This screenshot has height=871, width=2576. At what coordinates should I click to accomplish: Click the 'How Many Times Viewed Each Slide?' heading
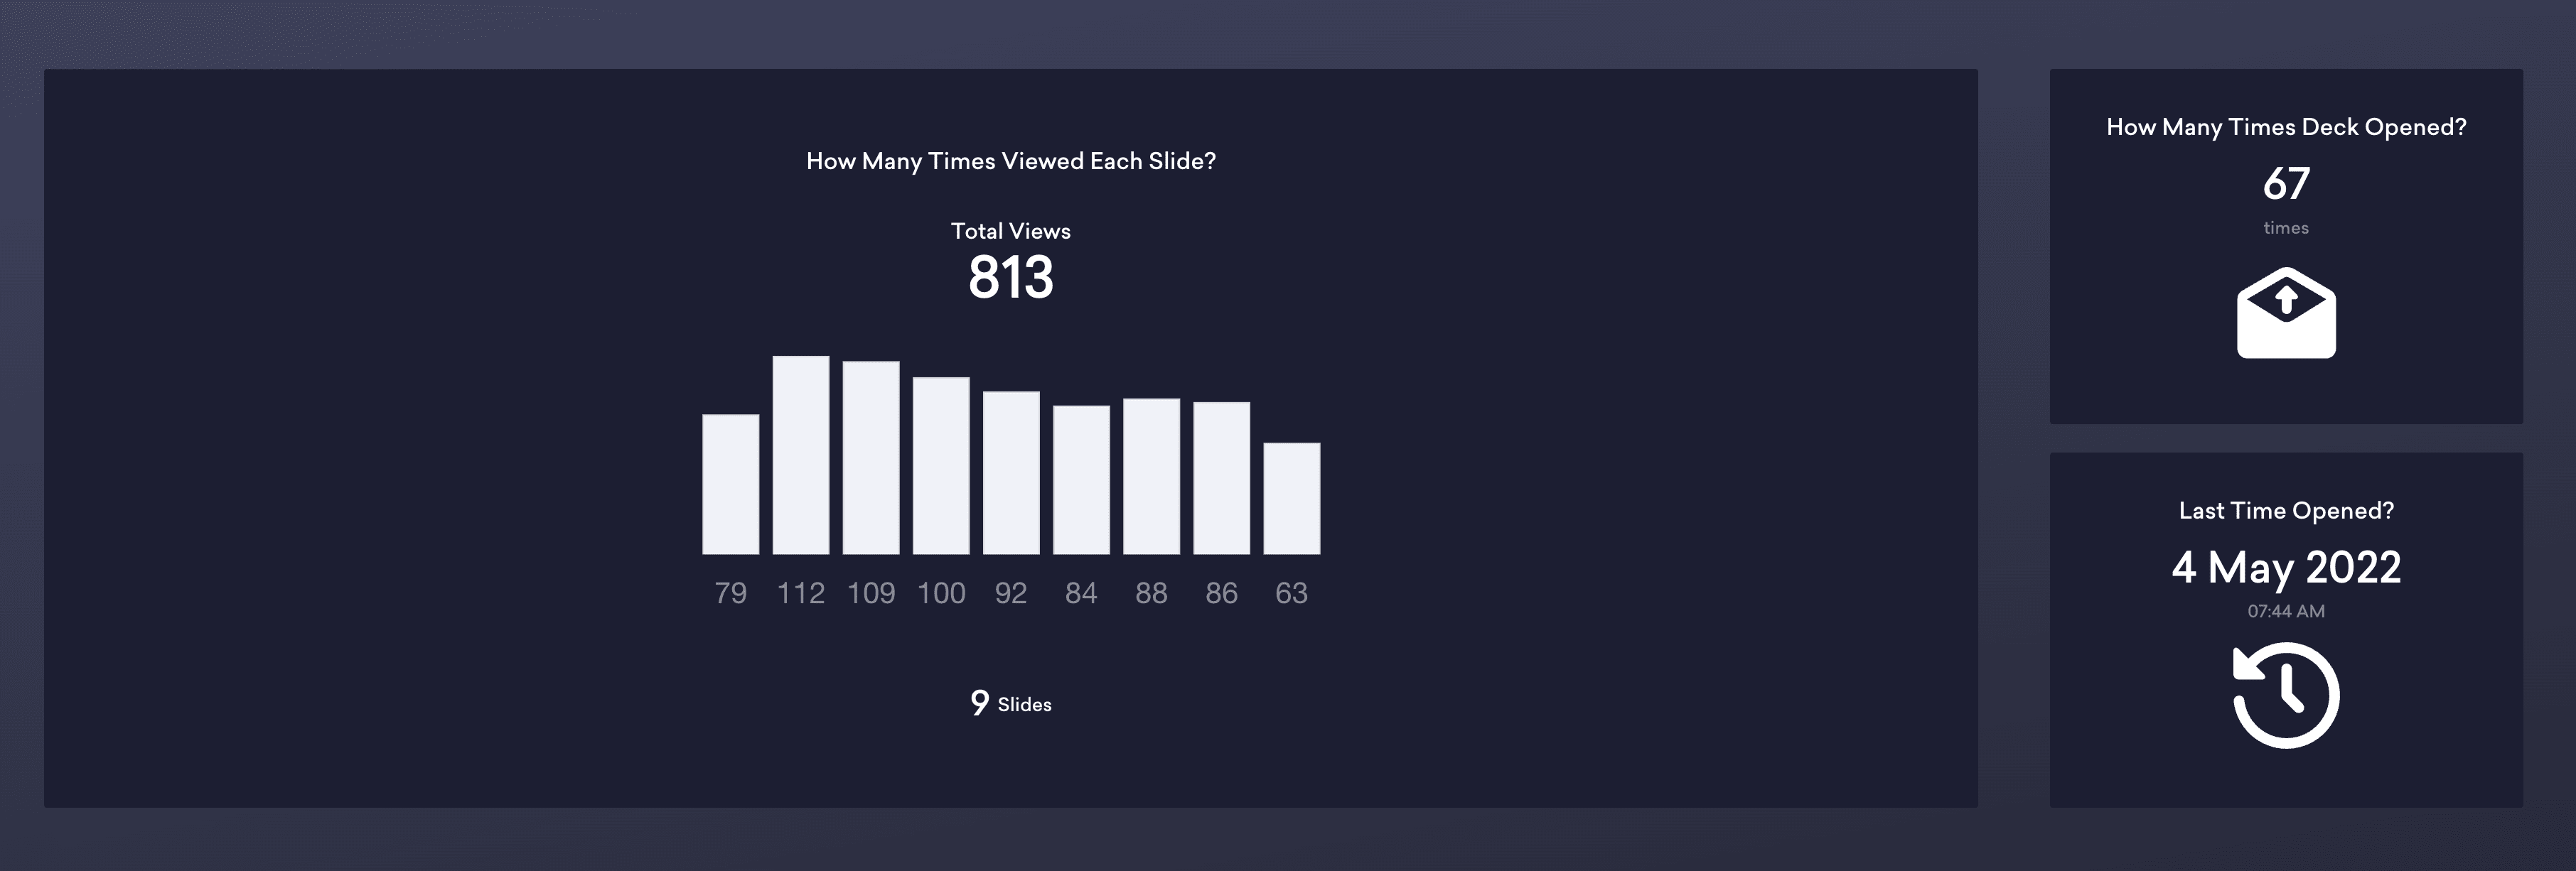point(1011,161)
